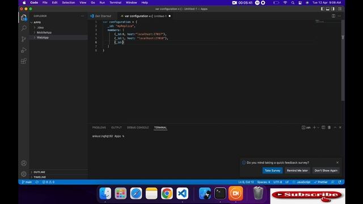
Task: Expand the TIMELINE section
Action: click(x=58, y=177)
